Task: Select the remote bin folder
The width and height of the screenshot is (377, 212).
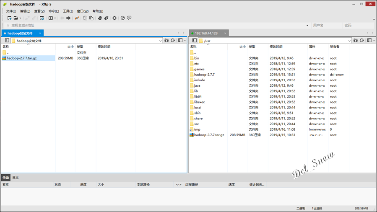Action: 196,58
